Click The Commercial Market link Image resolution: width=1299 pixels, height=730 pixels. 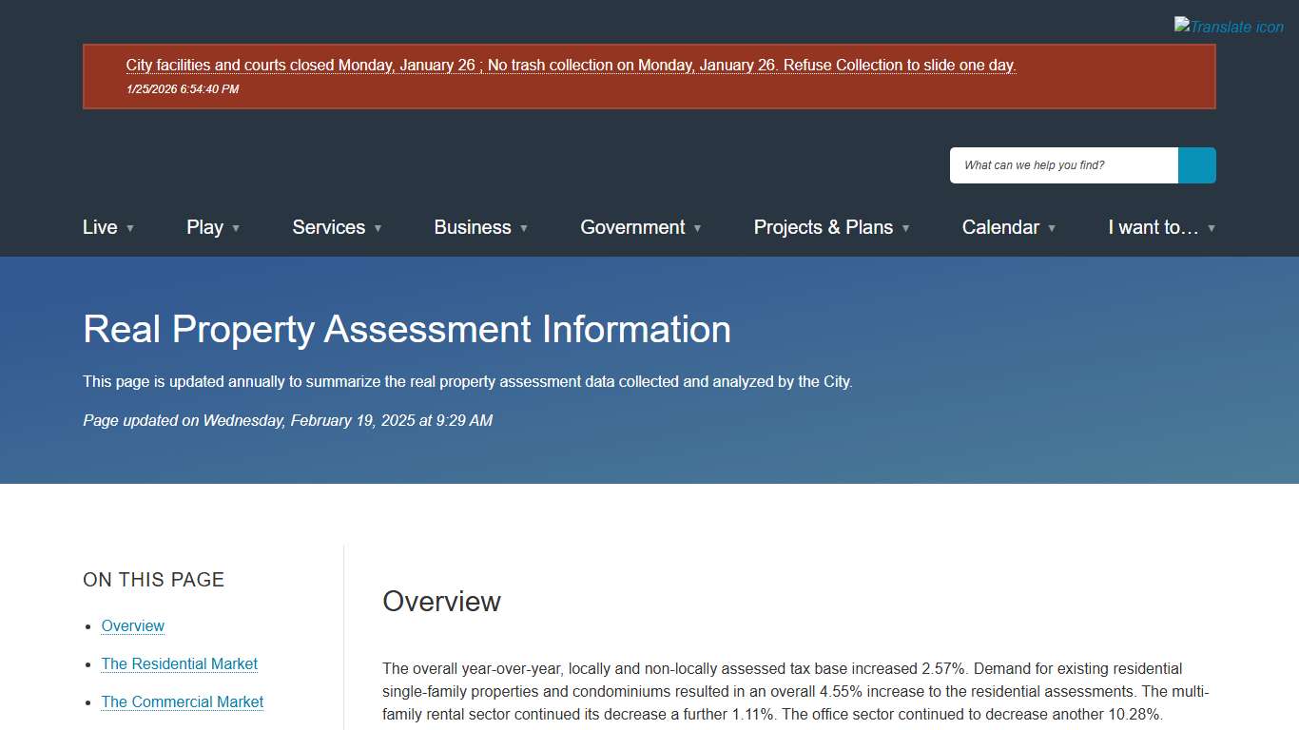click(x=182, y=701)
